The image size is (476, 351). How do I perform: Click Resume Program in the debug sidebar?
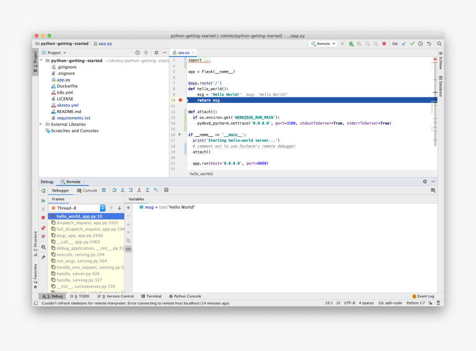point(43,200)
